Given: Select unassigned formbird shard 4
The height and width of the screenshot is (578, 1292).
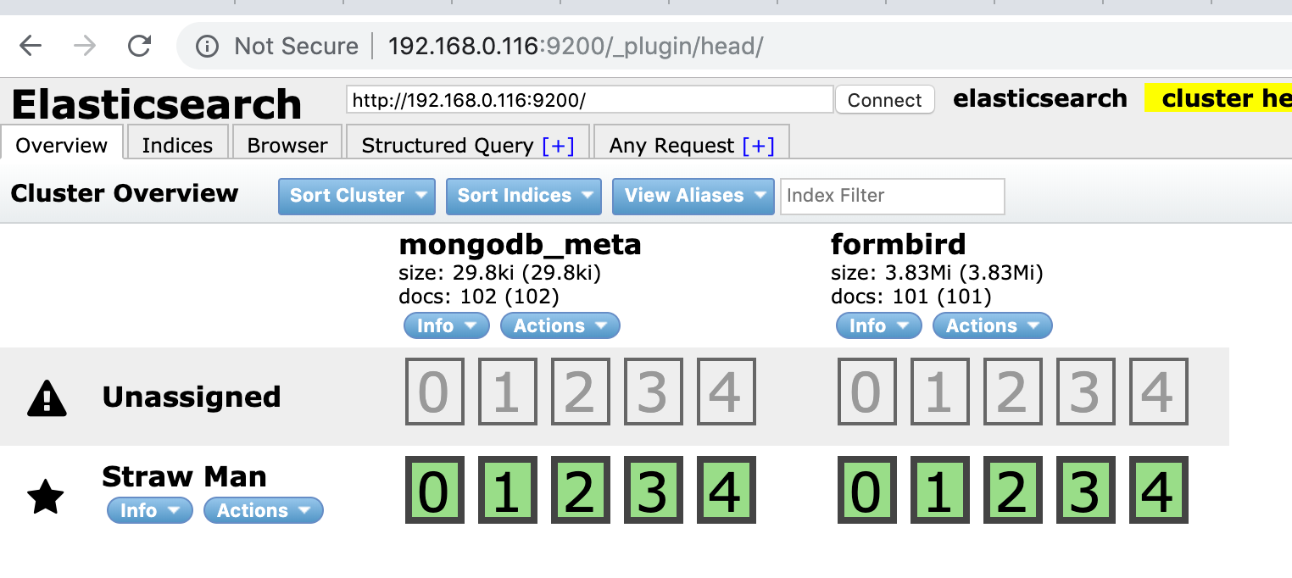Looking at the screenshot, I should [x=1158, y=392].
